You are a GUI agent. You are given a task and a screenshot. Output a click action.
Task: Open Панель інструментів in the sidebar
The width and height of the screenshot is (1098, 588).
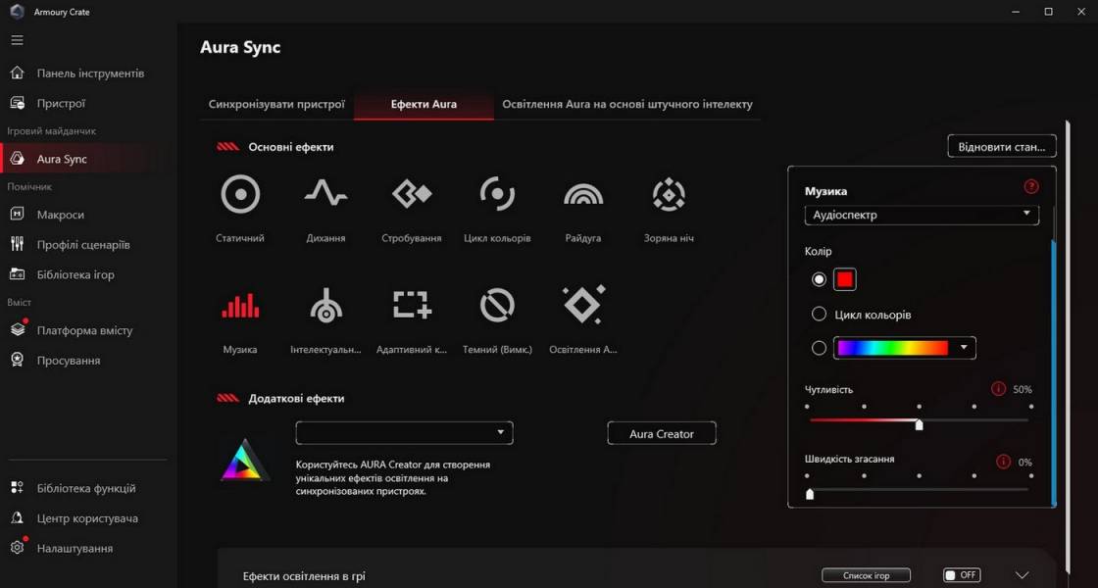click(88, 73)
